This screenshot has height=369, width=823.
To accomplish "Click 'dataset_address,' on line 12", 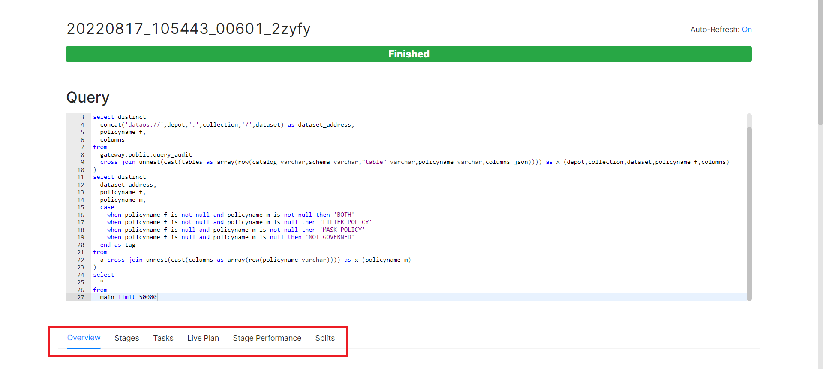I will tap(128, 185).
